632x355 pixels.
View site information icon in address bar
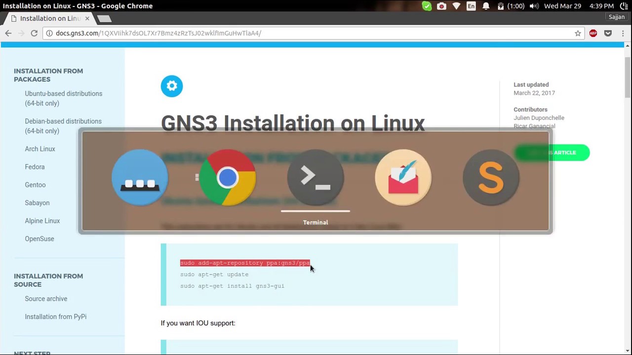click(49, 33)
